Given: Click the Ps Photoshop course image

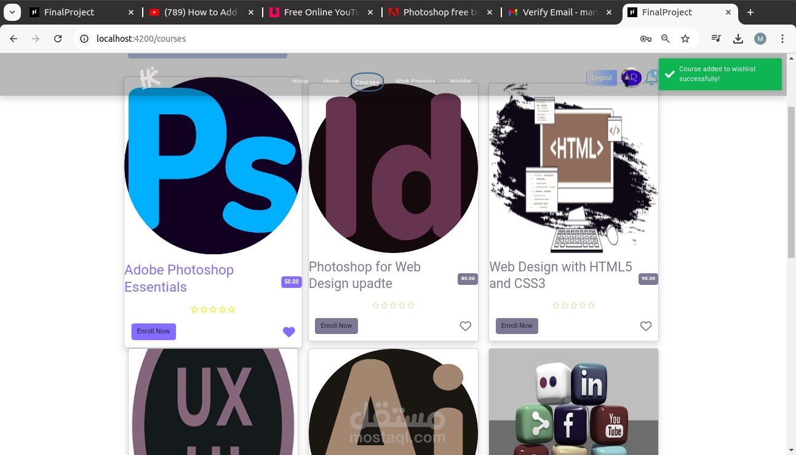Looking at the screenshot, I should (213, 166).
